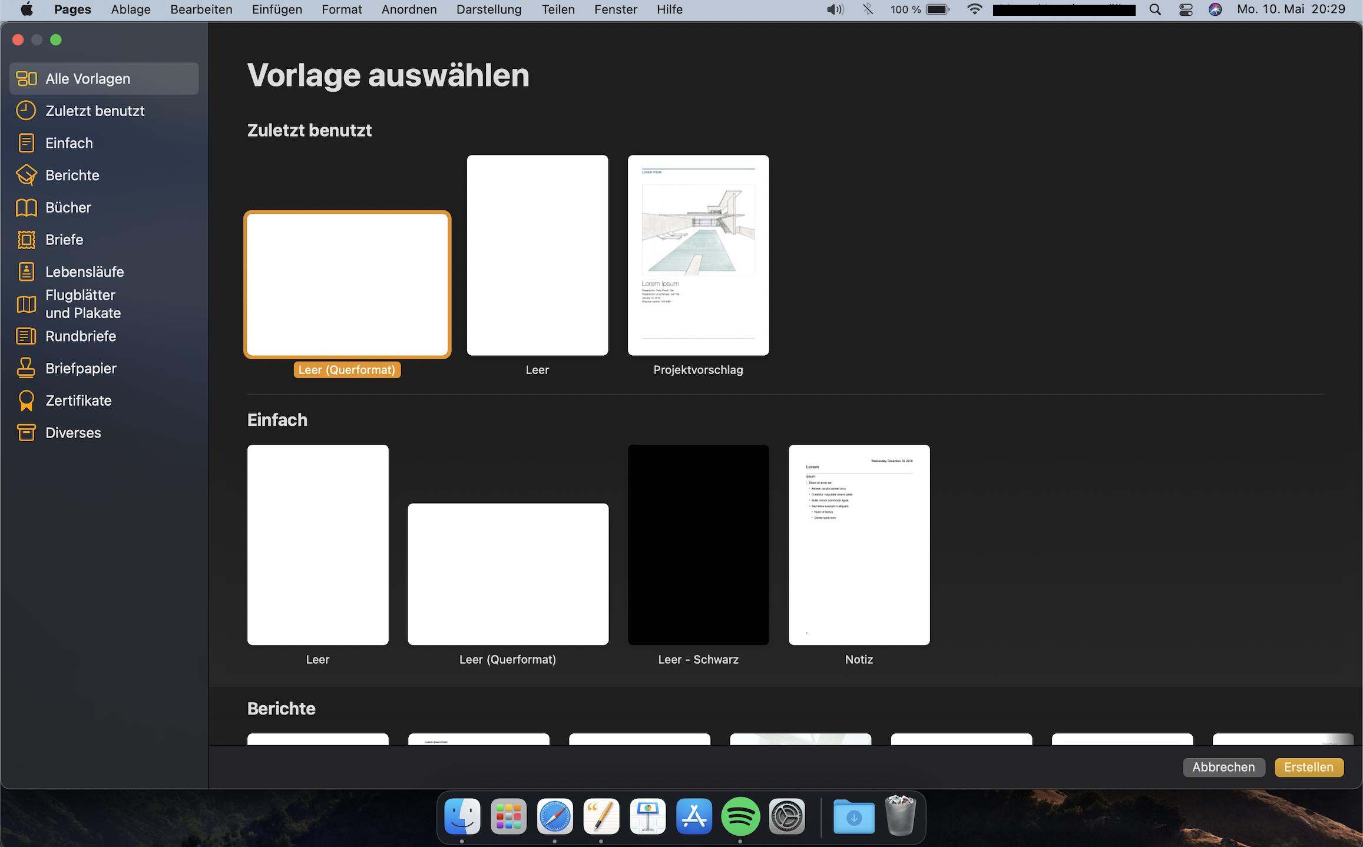Image resolution: width=1363 pixels, height=847 pixels.
Task: Select the Projektvorschlag template thumbnail
Action: [x=698, y=255]
